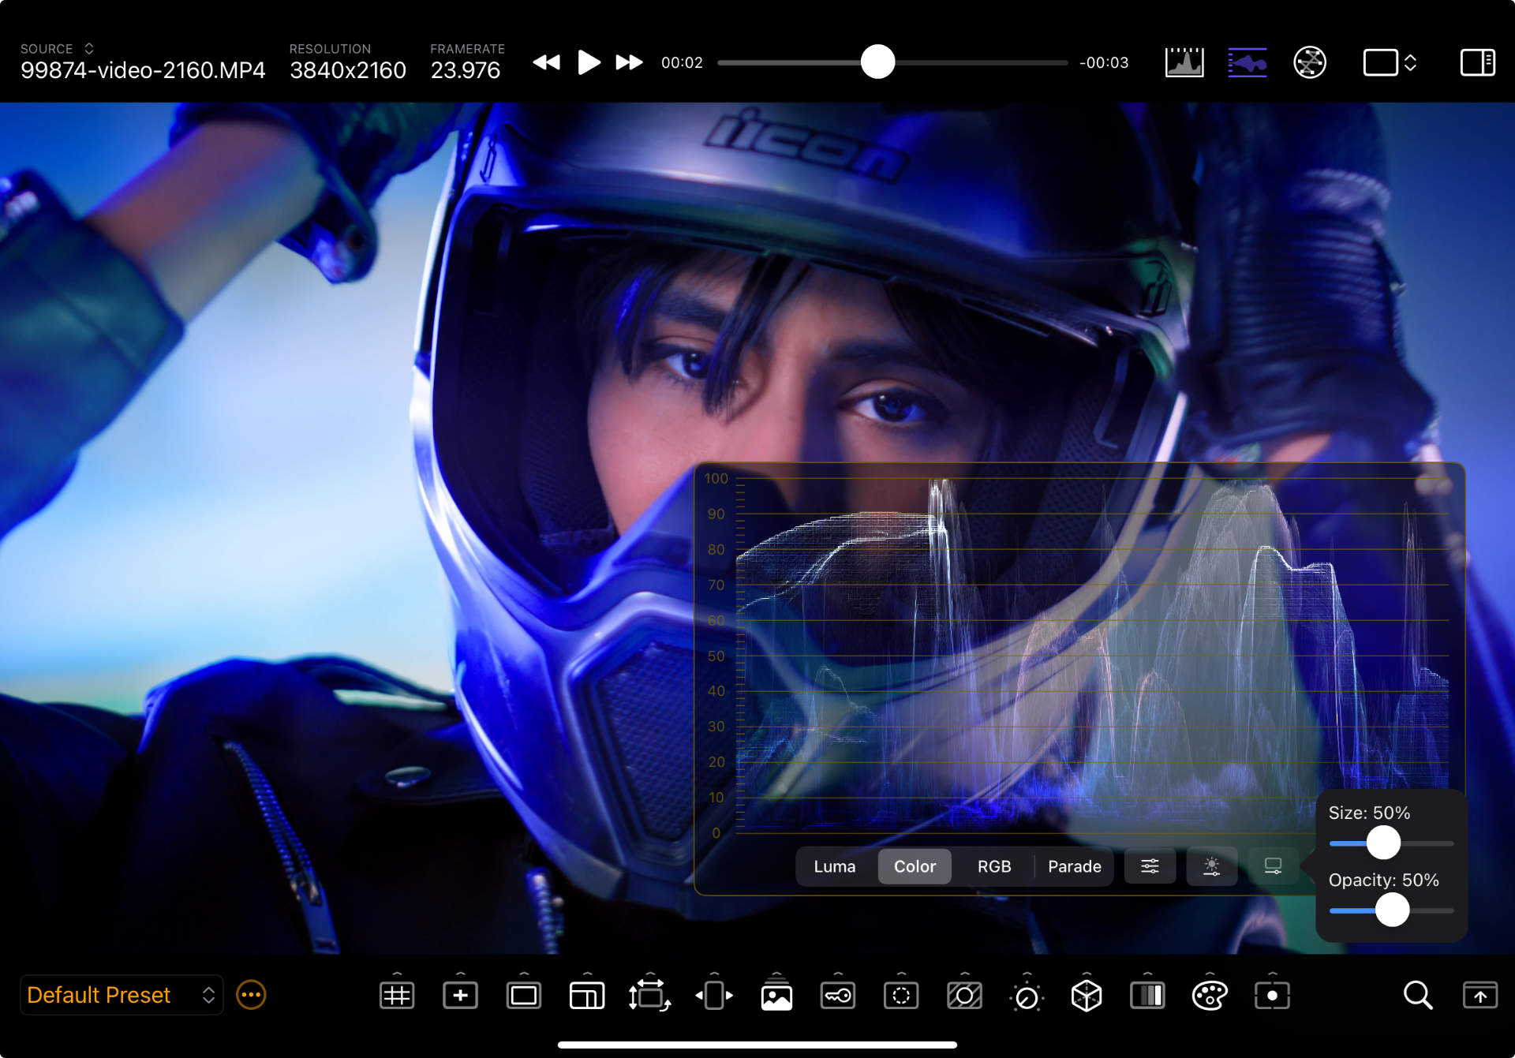Image resolution: width=1515 pixels, height=1058 pixels.
Task: Click the playback timeline scrubber knob
Action: pyautogui.click(x=877, y=62)
